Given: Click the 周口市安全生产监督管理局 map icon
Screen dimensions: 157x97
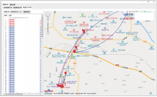Looking at the screenshot, I should [95, 37].
